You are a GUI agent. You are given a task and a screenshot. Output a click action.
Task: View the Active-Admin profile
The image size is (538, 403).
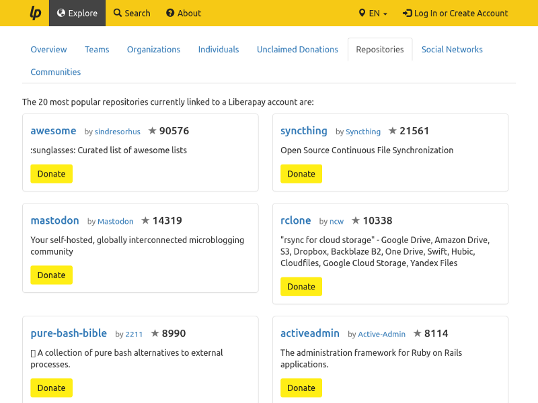381,334
